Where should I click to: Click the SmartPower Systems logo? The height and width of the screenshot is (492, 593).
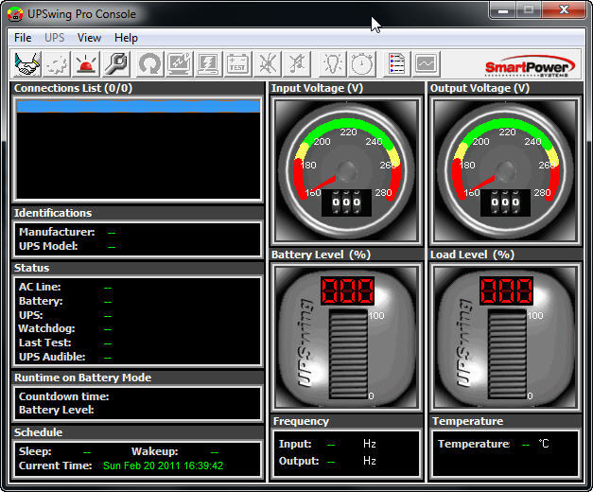[527, 66]
